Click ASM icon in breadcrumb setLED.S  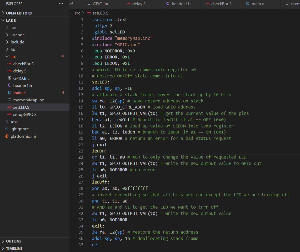tap(89, 13)
